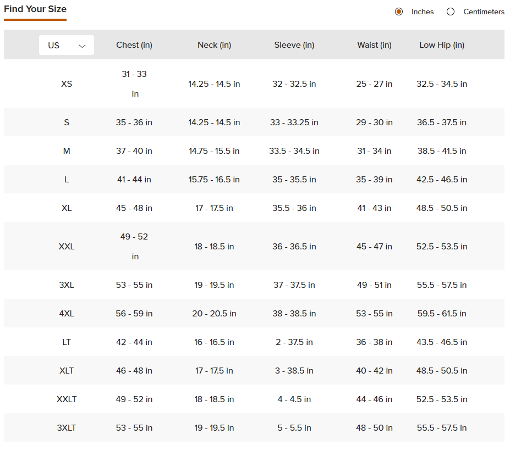The image size is (521, 462).
Task: Click XXL waist value 45 - 47 in
Action: [x=374, y=246]
